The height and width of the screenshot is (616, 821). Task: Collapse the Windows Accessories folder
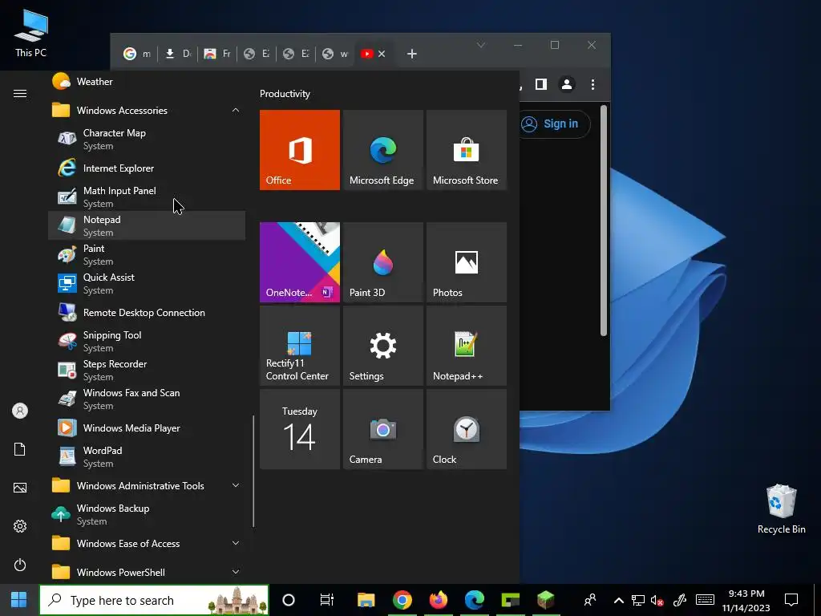click(x=147, y=111)
